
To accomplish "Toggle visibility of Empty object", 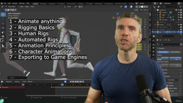I will [178, 25].
